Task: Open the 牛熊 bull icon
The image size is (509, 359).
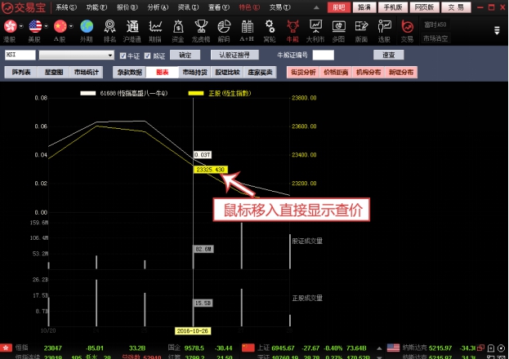Action: (292, 29)
